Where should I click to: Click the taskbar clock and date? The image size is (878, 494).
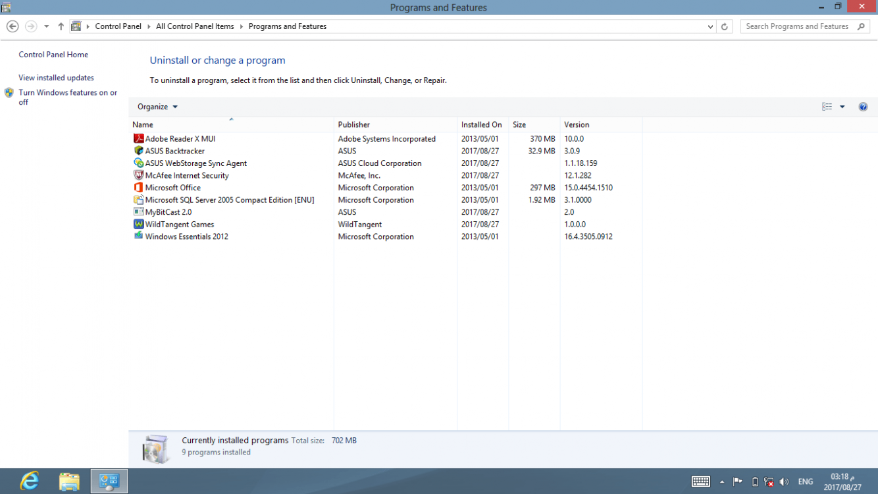coord(842,481)
